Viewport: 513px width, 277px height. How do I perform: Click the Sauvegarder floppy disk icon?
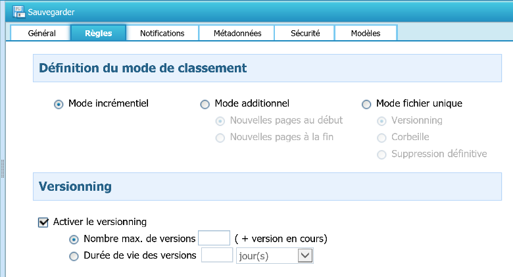click(19, 12)
